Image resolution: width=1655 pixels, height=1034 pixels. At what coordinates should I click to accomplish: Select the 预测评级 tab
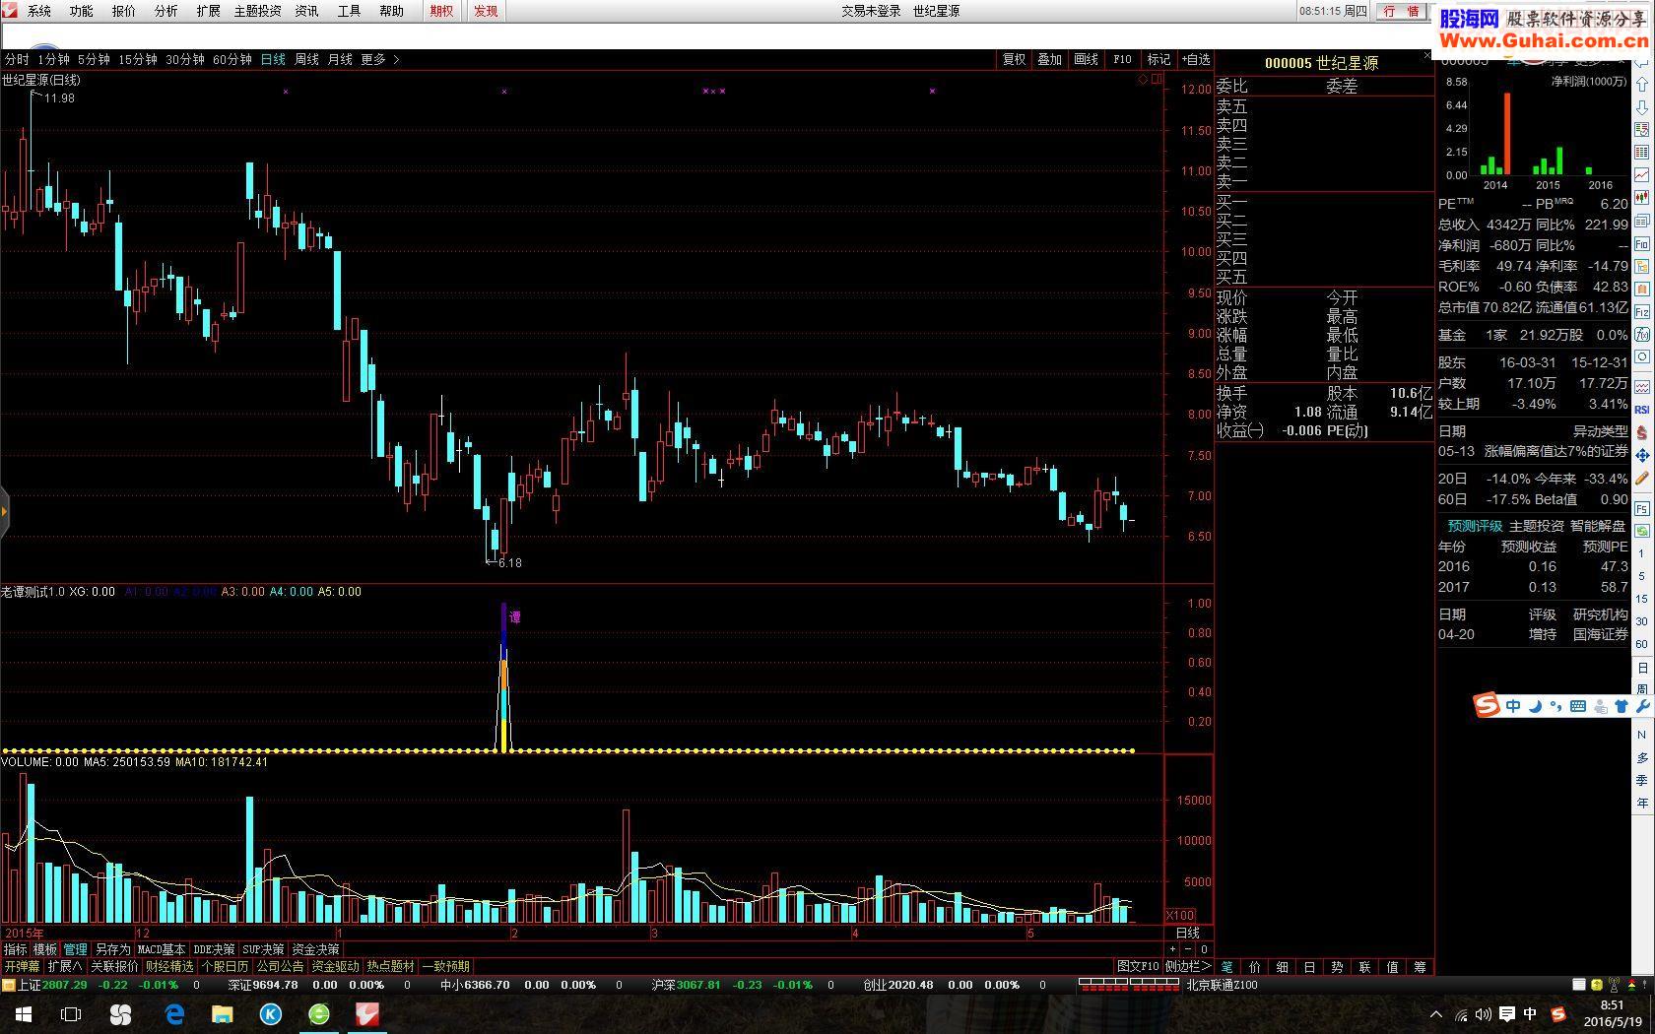1475,526
